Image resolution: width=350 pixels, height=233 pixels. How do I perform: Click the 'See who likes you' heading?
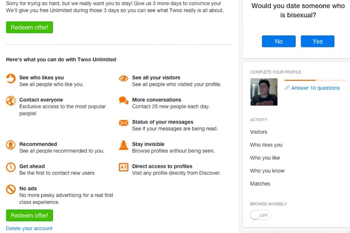pyautogui.click(x=42, y=77)
